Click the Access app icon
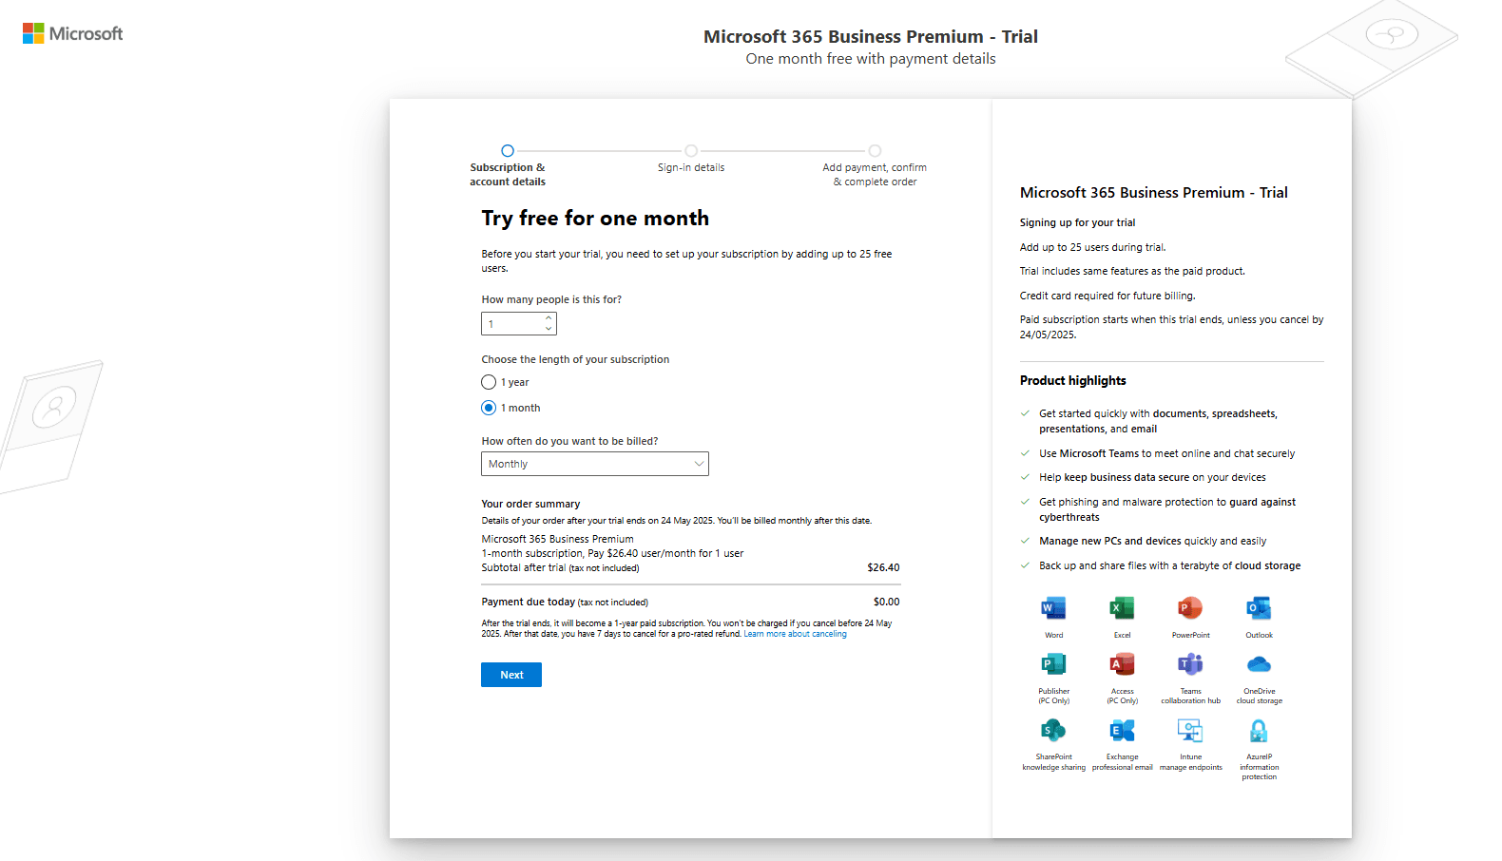 point(1122,664)
